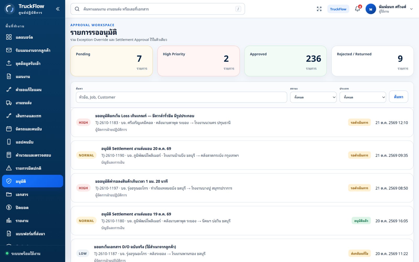Click the ส่งกลับแก้ไข status badge
This screenshot has width=419, height=262.
[359, 254]
